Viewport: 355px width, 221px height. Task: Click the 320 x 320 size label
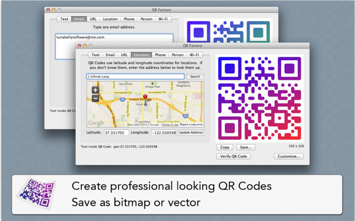point(296,146)
